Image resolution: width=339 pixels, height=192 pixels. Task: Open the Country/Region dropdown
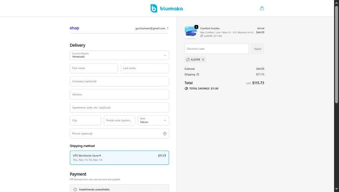point(119,55)
